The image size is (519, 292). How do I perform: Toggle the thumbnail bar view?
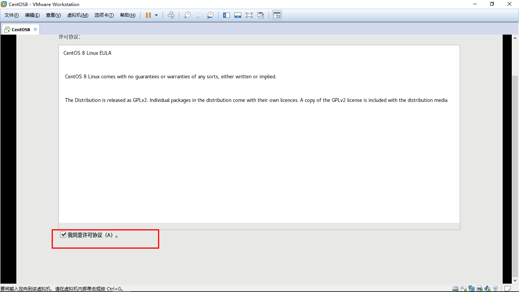[238, 15]
